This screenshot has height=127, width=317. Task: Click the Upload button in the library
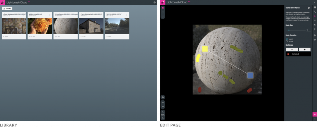point(7,8)
